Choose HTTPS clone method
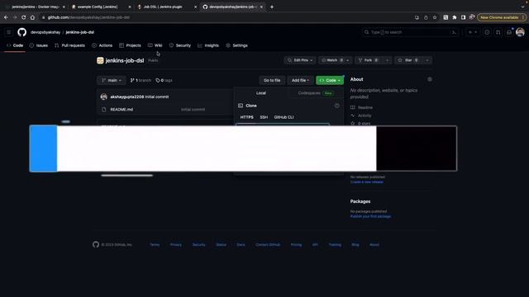The width and height of the screenshot is (529, 297). 246,117
